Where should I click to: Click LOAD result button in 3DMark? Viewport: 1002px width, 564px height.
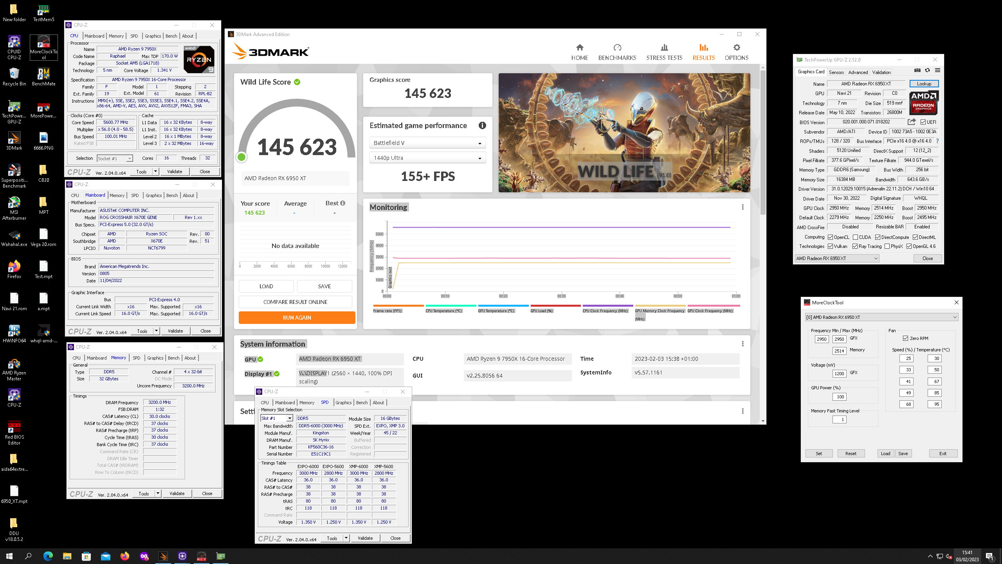tap(266, 286)
